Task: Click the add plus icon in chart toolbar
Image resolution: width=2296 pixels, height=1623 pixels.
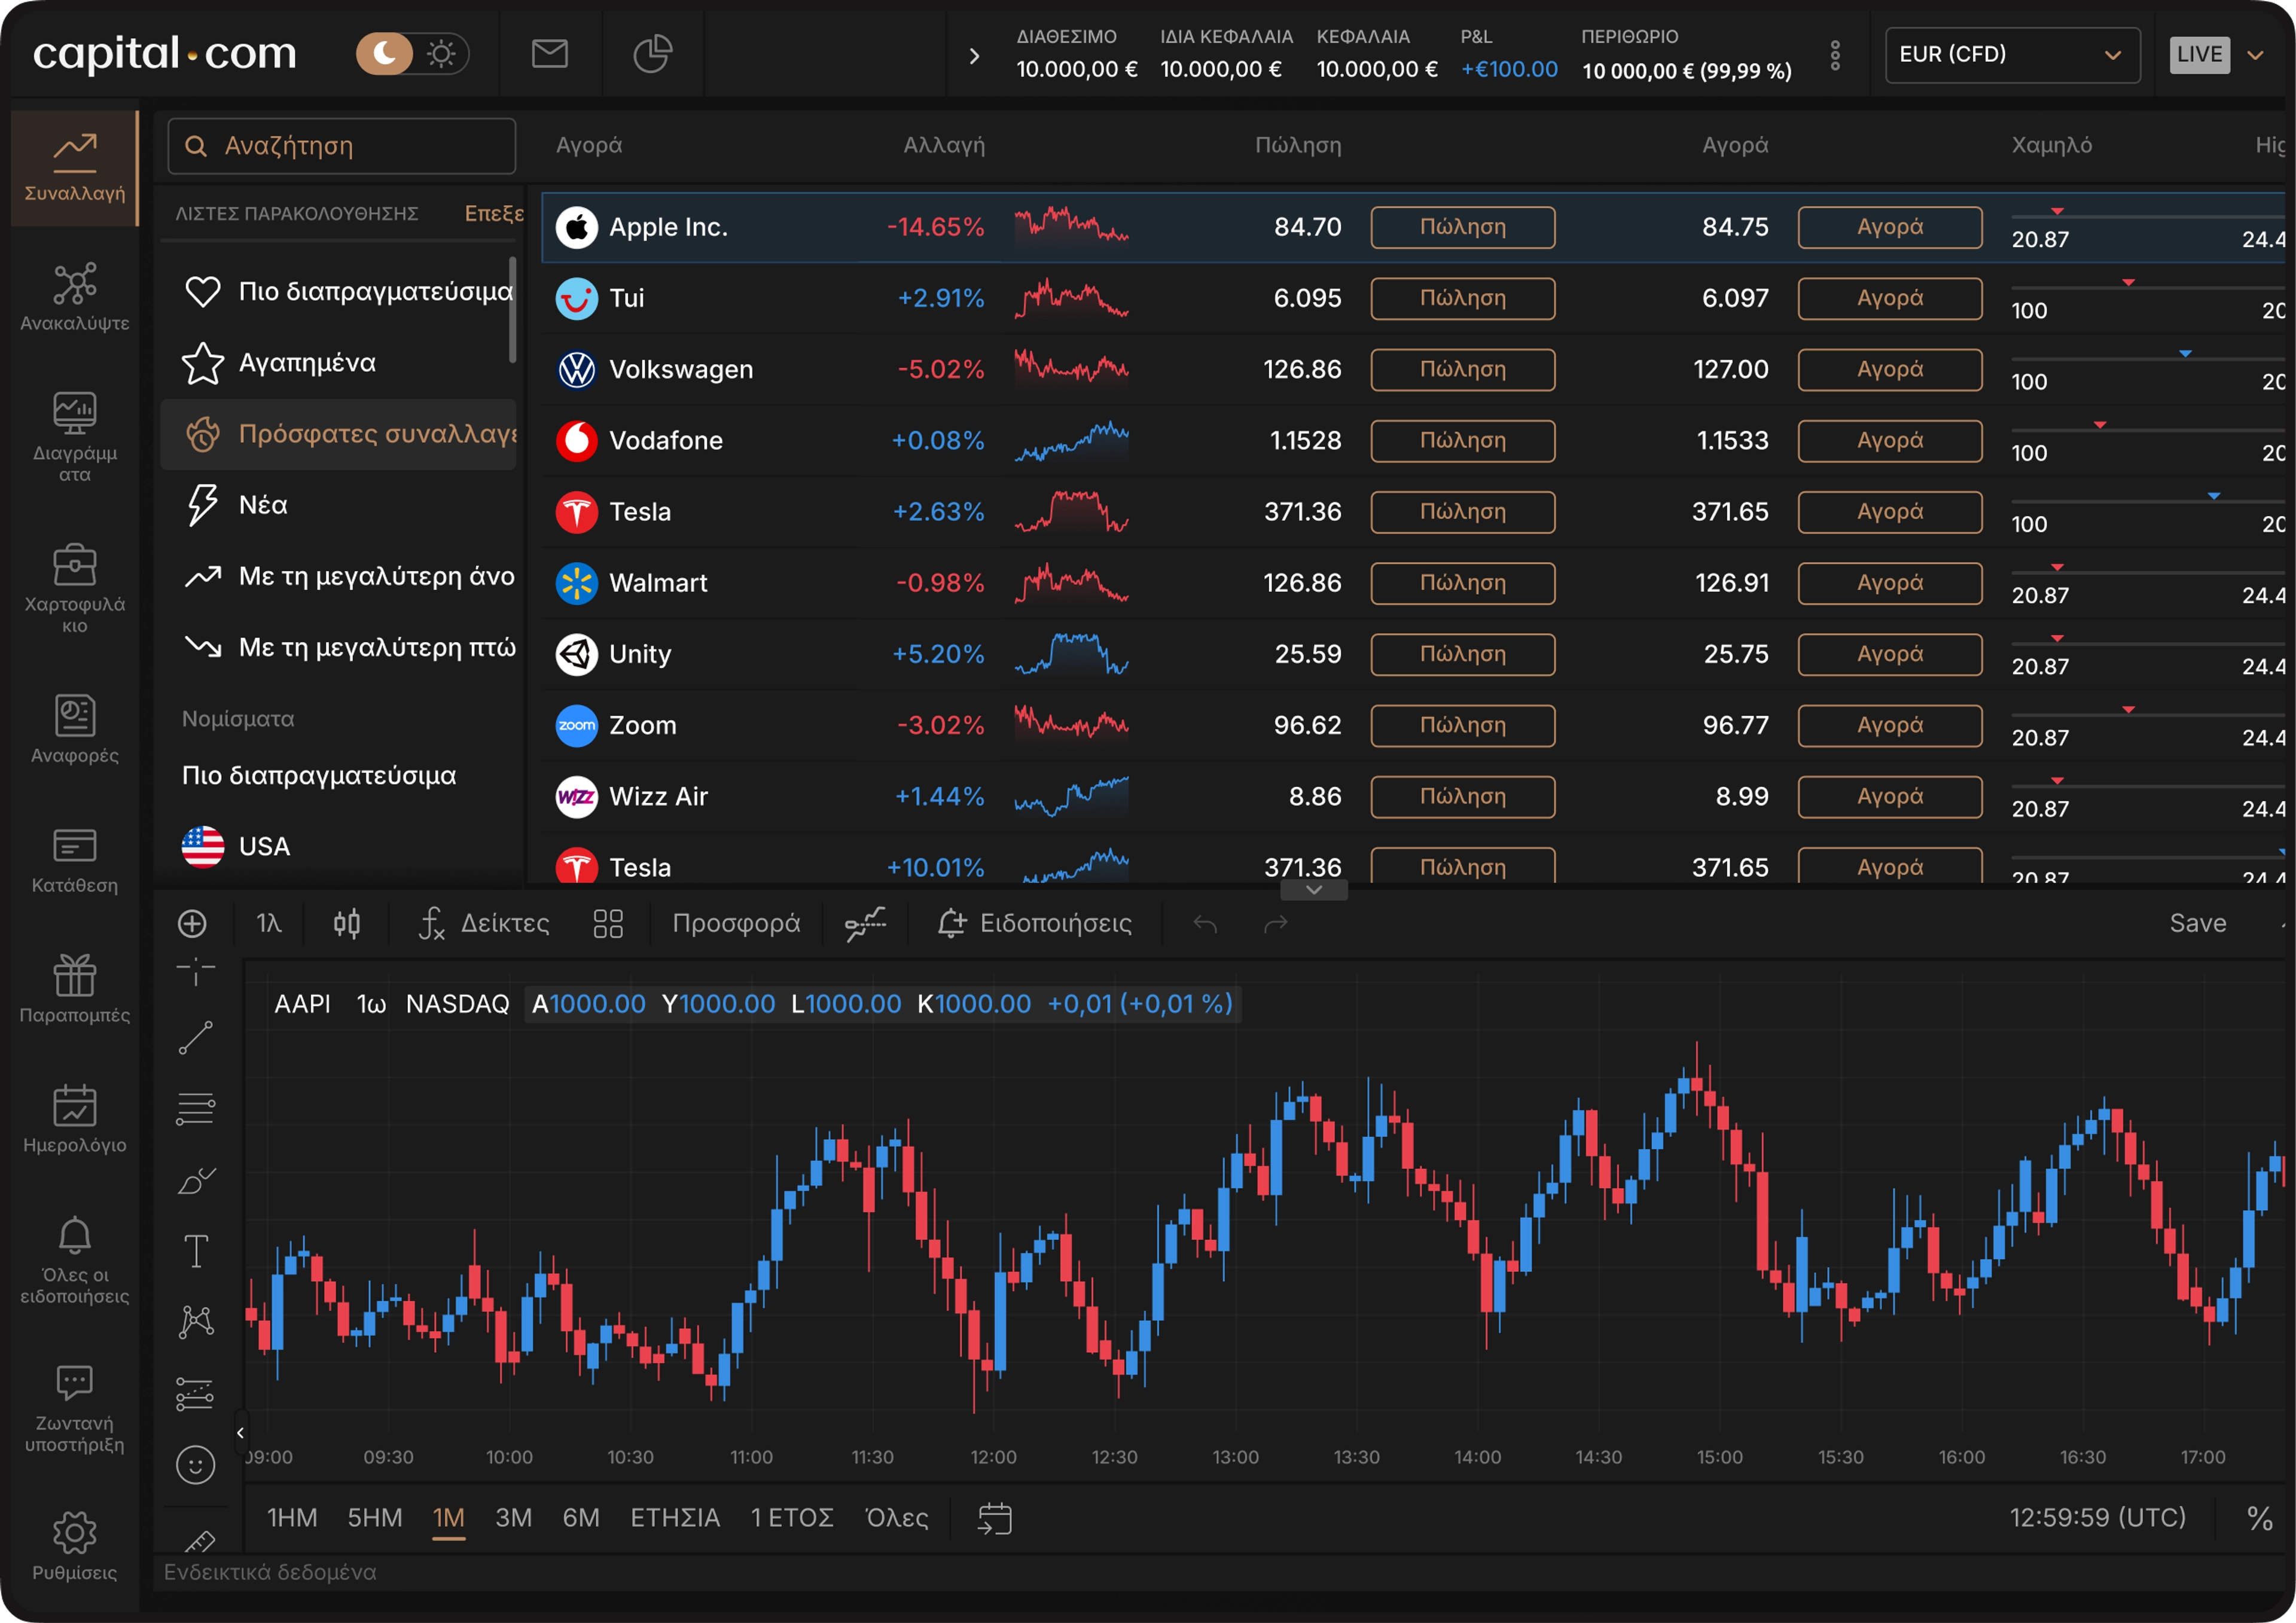Action: click(192, 923)
